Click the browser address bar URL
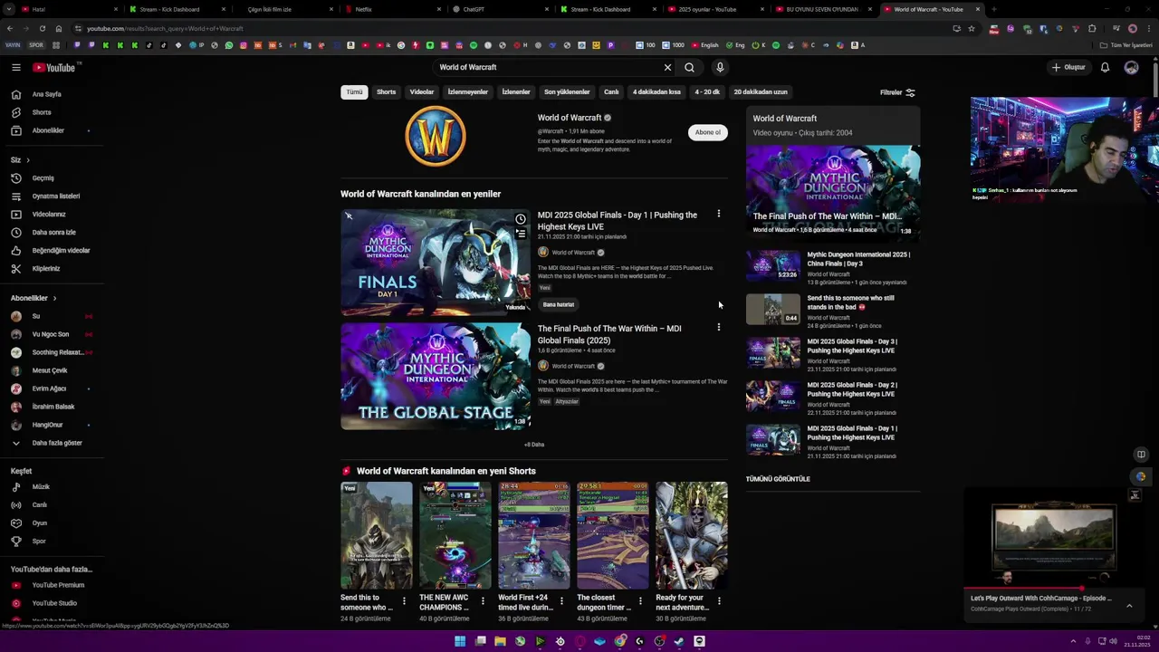Image resolution: width=1159 pixels, height=652 pixels. 165,28
